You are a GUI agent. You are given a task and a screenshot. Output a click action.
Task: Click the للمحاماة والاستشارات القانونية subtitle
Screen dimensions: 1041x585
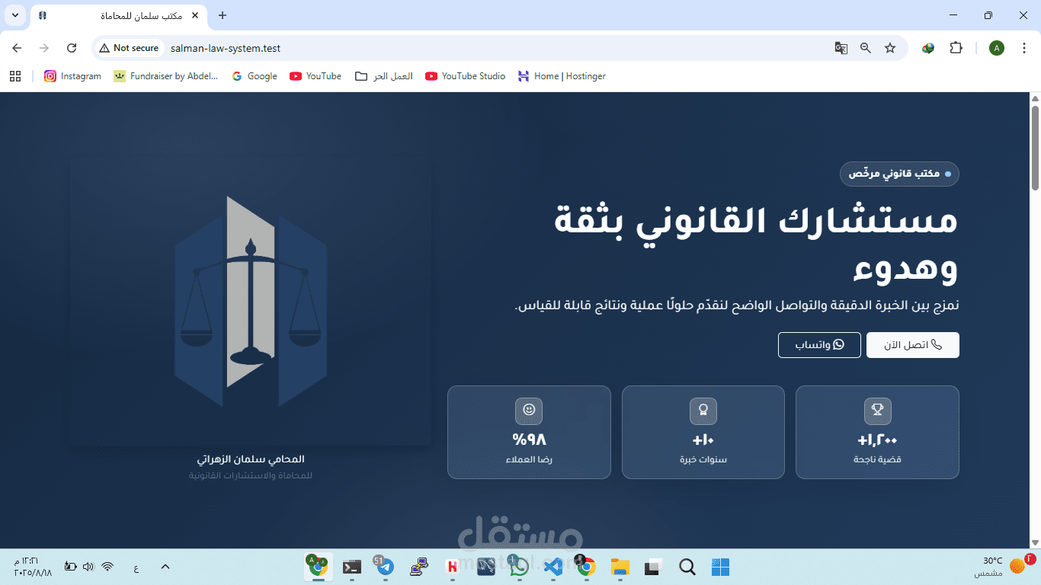click(250, 475)
